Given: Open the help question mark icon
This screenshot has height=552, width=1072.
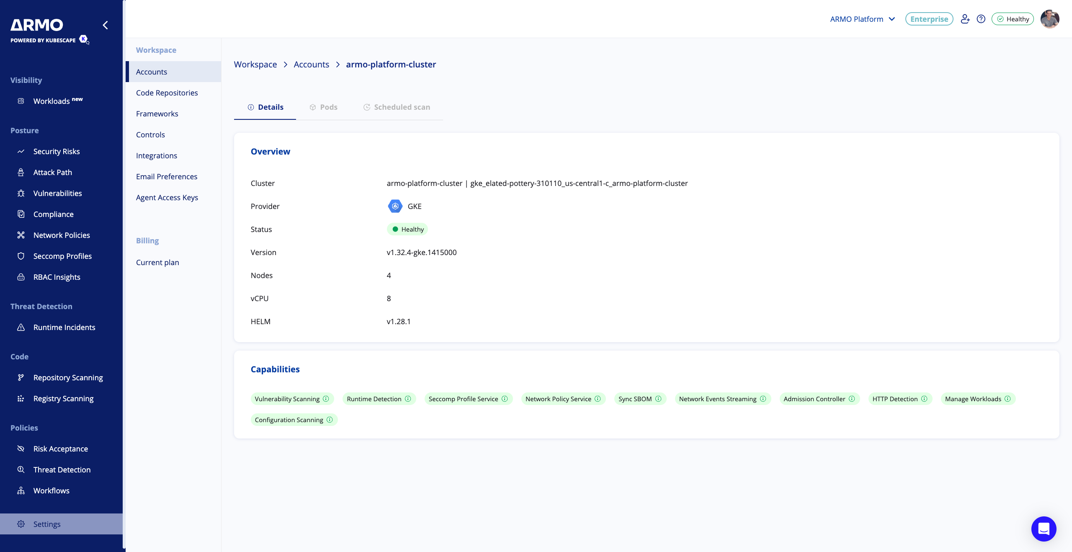Looking at the screenshot, I should (x=981, y=19).
